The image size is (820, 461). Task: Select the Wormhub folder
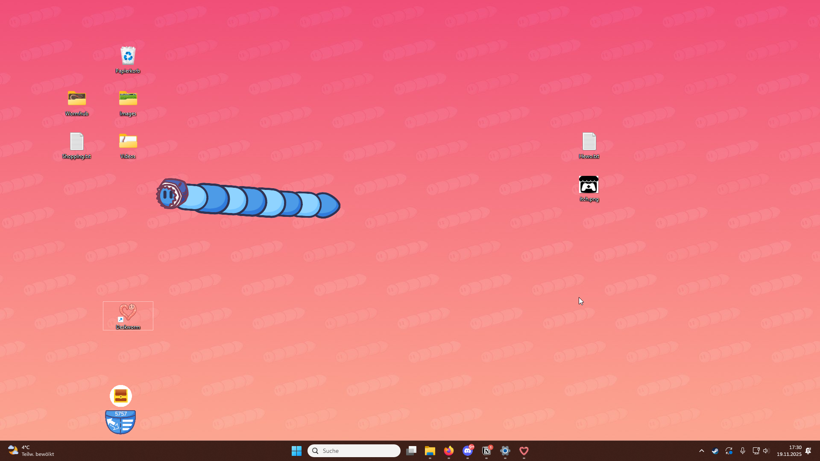77,99
